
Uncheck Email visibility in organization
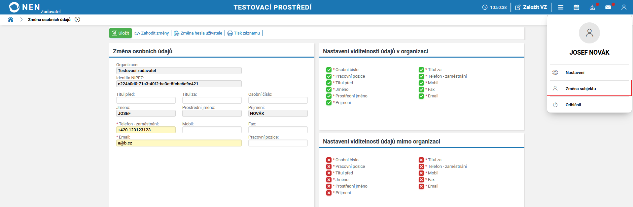click(421, 96)
